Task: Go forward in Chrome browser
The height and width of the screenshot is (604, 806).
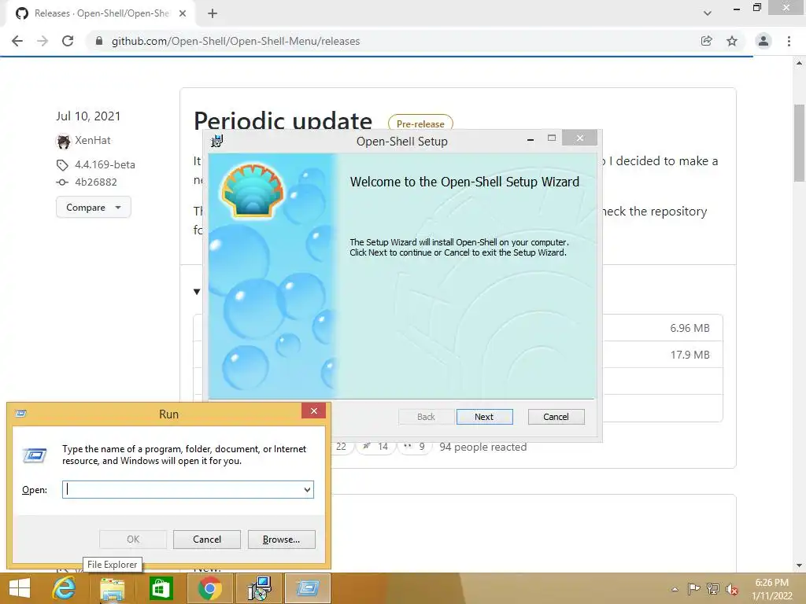Action: (x=43, y=41)
